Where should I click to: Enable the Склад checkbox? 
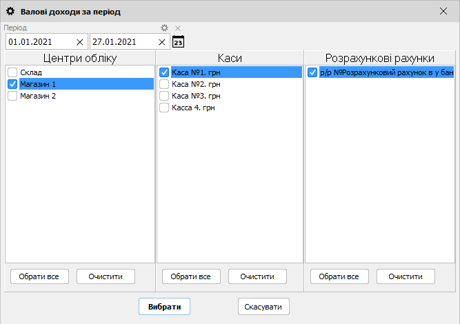pyautogui.click(x=12, y=72)
